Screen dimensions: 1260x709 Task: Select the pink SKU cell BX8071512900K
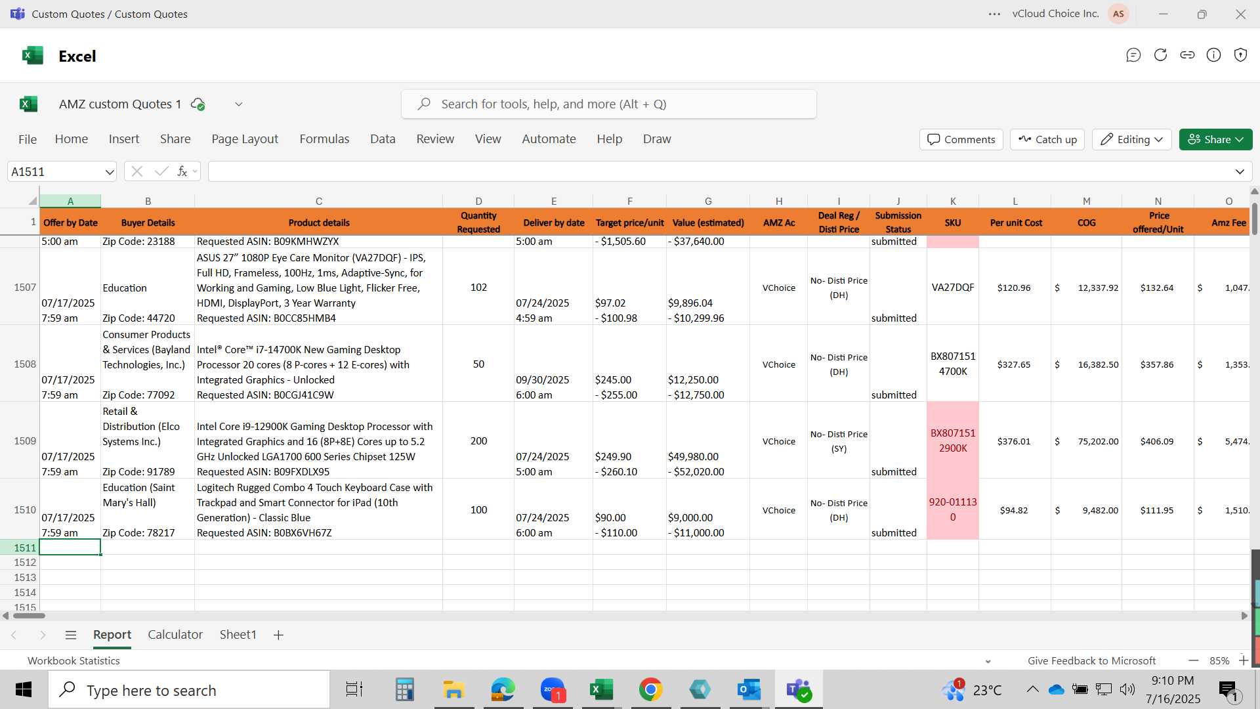[x=953, y=440]
